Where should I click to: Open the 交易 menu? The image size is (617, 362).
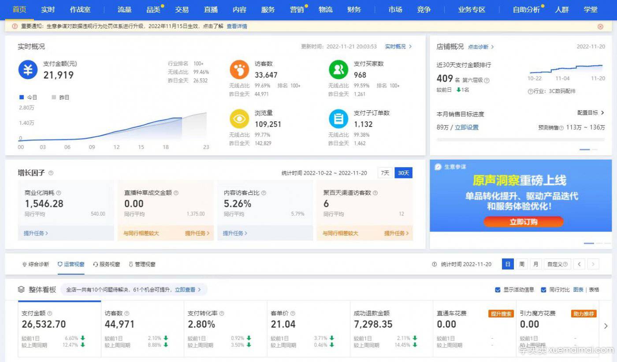pyautogui.click(x=182, y=9)
